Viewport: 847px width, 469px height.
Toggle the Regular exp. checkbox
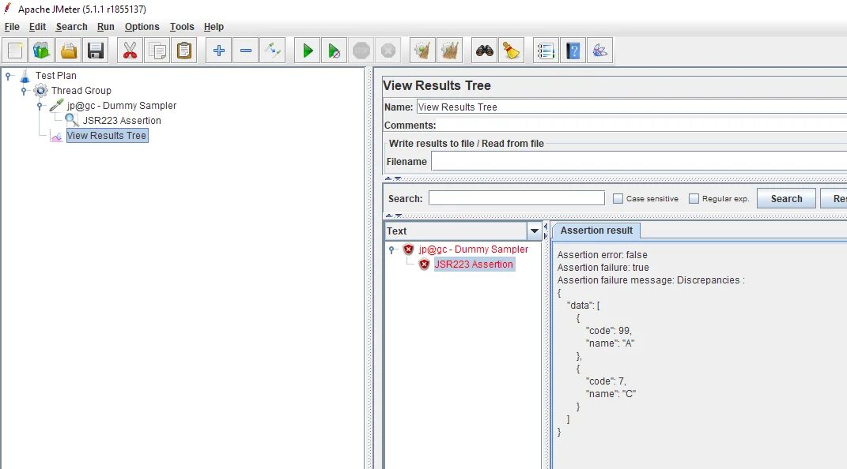pyautogui.click(x=694, y=198)
